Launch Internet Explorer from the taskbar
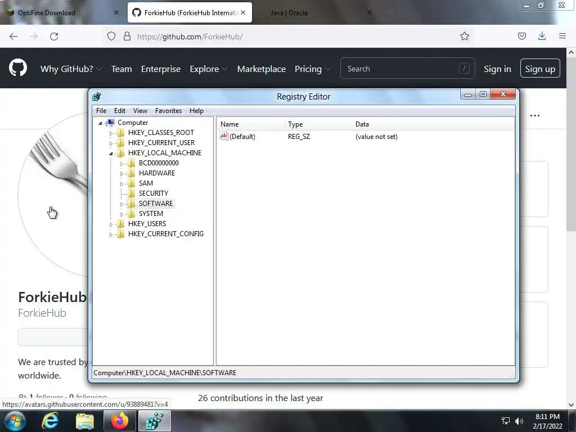The height and width of the screenshot is (432, 576). point(49,421)
